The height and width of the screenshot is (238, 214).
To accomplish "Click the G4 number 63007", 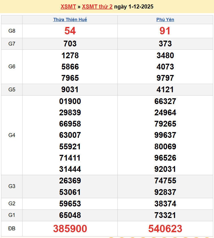I will [70, 135].
